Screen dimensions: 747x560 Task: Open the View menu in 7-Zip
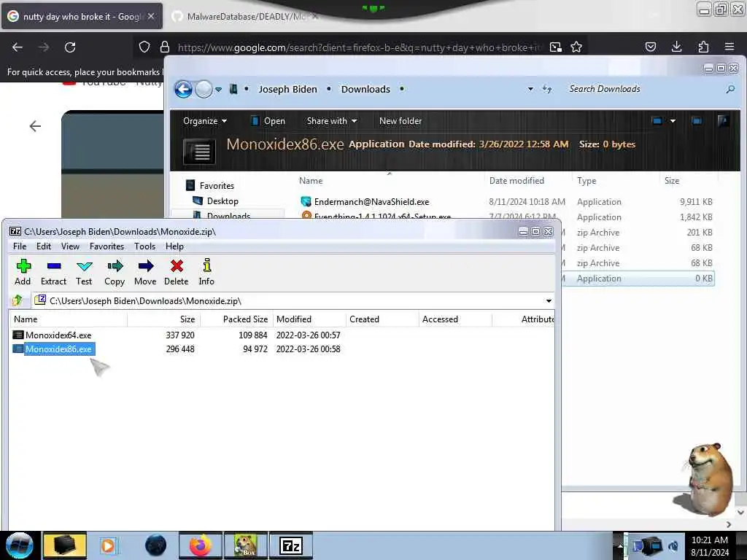click(70, 246)
